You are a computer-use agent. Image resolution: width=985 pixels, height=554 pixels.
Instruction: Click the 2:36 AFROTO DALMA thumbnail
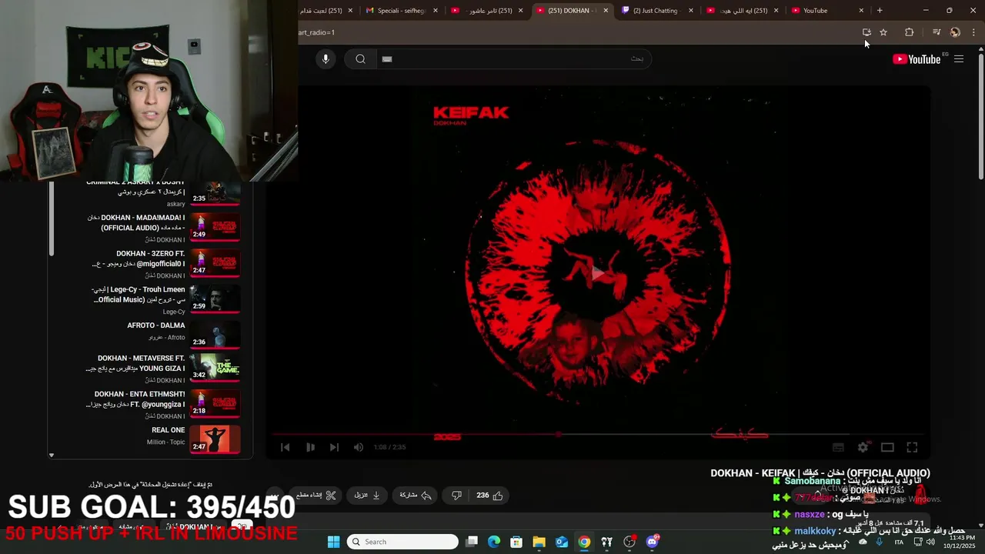coord(215,334)
